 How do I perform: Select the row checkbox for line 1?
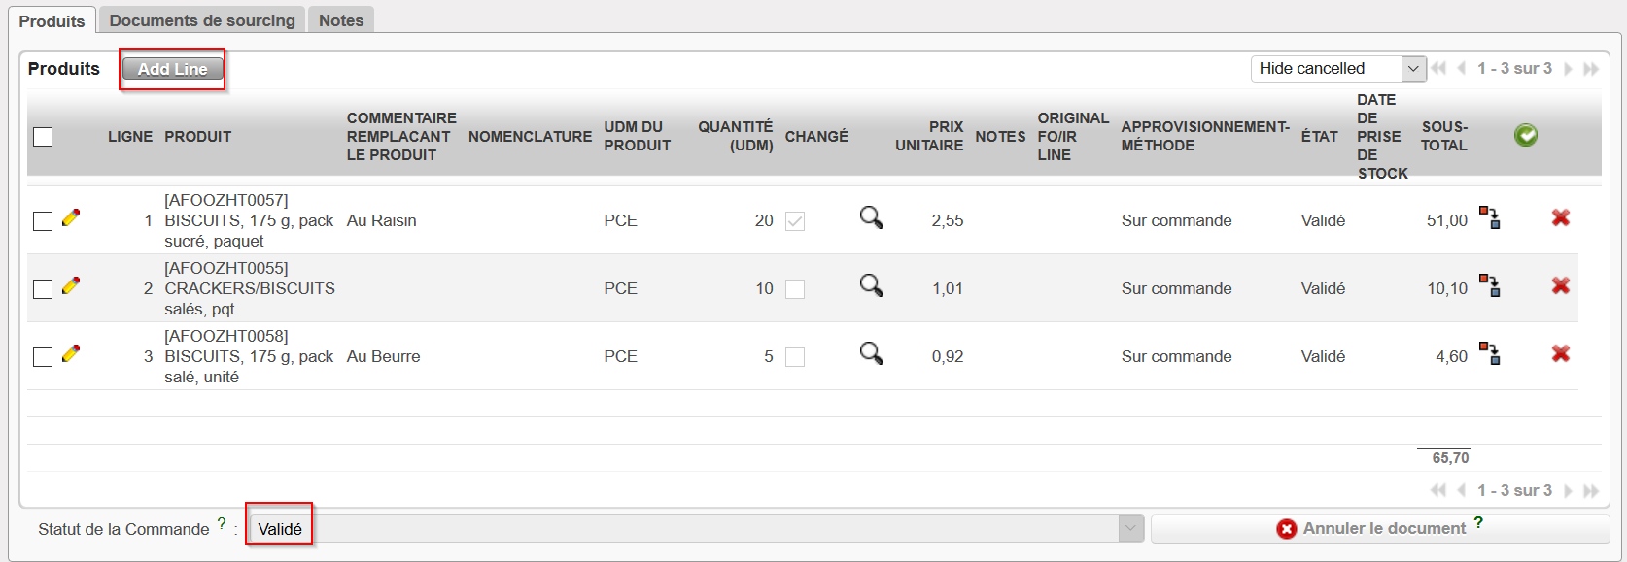[43, 221]
